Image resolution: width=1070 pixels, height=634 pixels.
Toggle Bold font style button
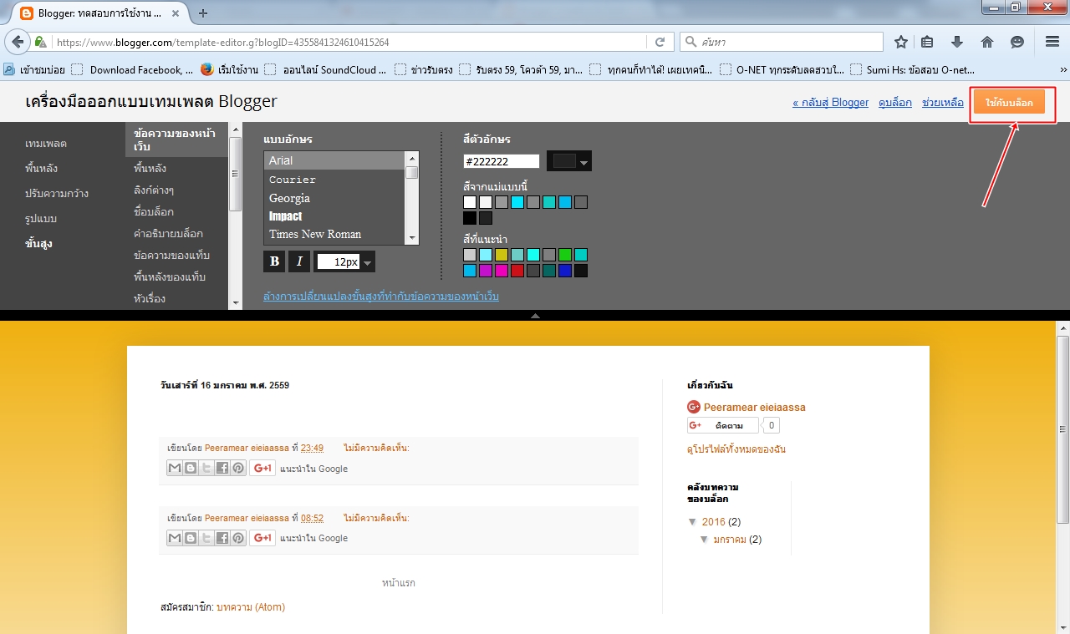274,261
